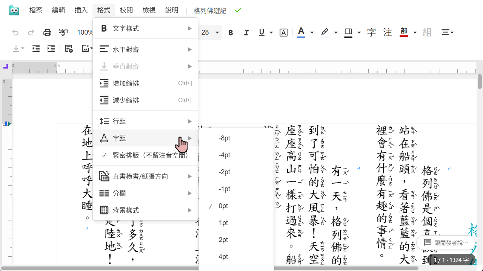Open border color dropdown arrow

[x=359, y=33]
